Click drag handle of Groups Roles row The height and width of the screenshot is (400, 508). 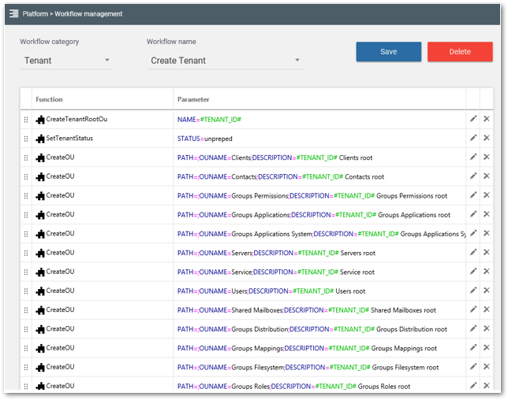tap(26, 386)
